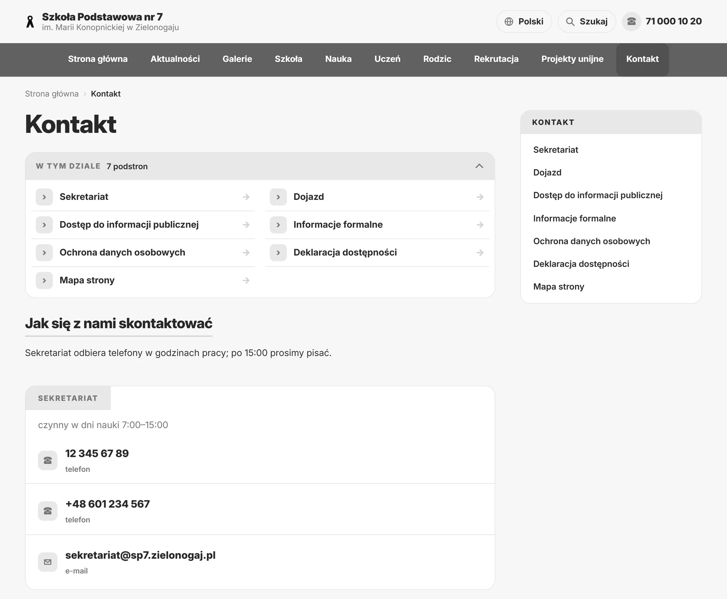Click the Kontakt item in the top navigation

(643, 59)
